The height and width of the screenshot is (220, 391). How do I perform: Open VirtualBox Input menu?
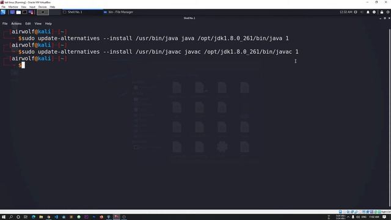tap(32, 7)
